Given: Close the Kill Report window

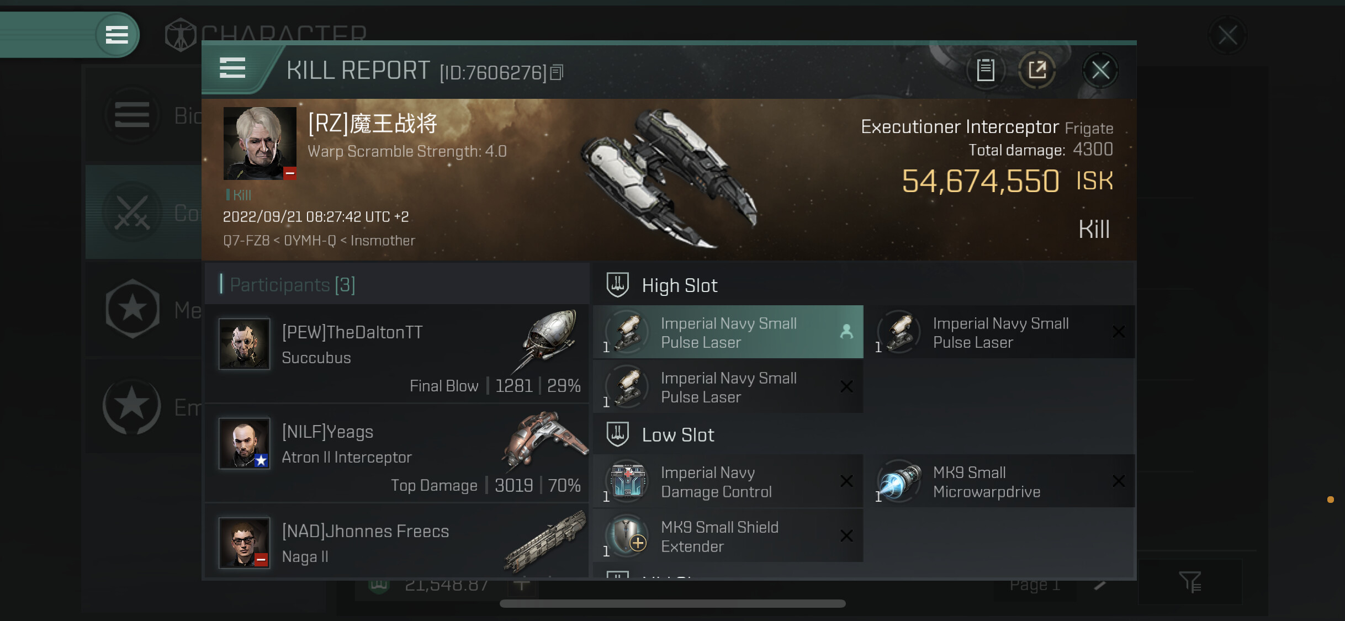Looking at the screenshot, I should (1100, 70).
